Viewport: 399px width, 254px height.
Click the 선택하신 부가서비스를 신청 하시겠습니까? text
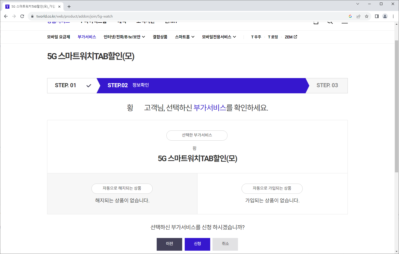[x=197, y=227]
